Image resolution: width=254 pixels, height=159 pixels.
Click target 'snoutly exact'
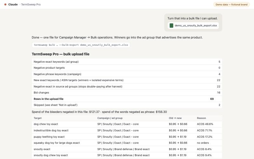pos(42,149)
